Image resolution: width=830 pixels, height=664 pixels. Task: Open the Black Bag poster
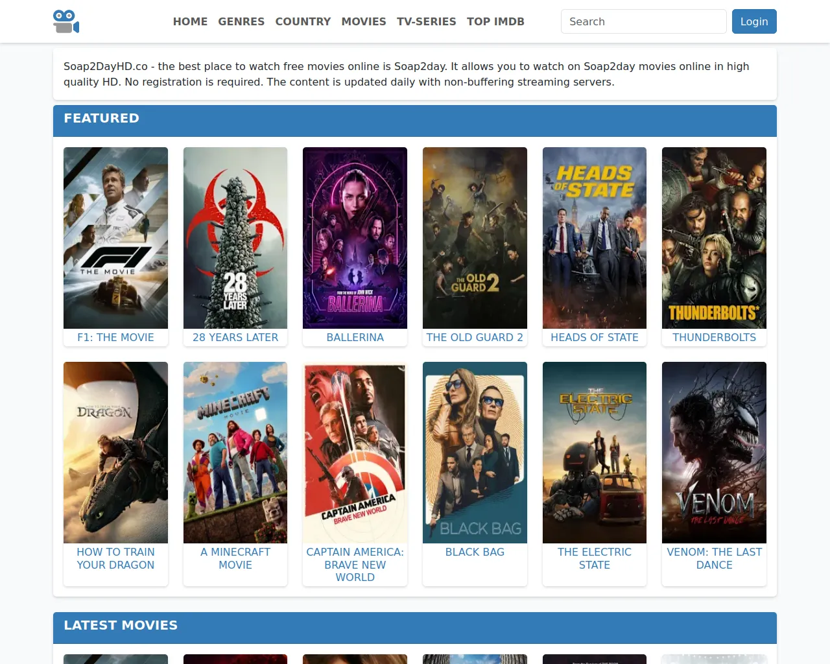pos(475,453)
